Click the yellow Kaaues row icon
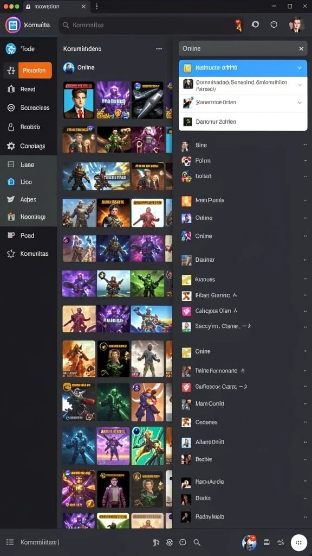The image size is (312, 556). pos(186,280)
